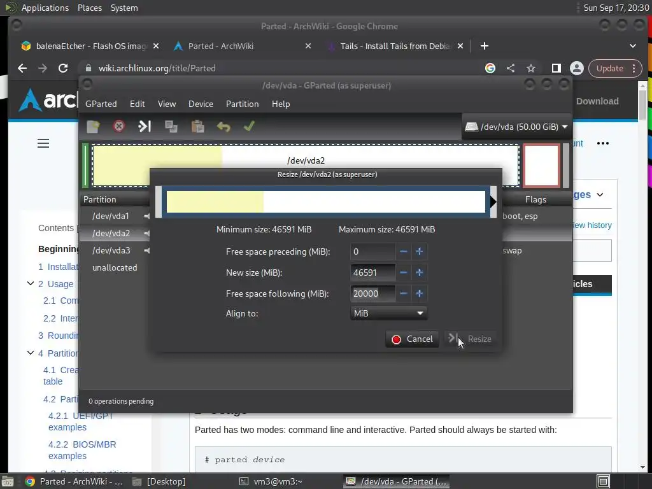Image resolution: width=652 pixels, height=489 pixels.
Task: Click the Download link on ArchWiki header
Action: coord(597,101)
